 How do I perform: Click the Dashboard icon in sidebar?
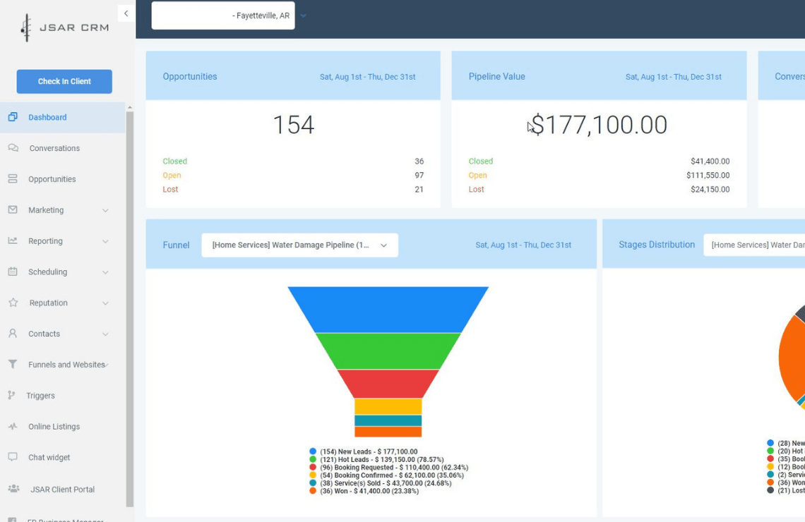click(13, 117)
